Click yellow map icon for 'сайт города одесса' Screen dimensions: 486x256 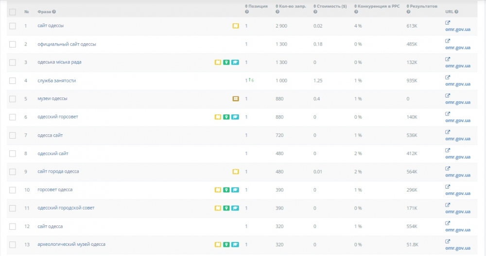pos(236,171)
